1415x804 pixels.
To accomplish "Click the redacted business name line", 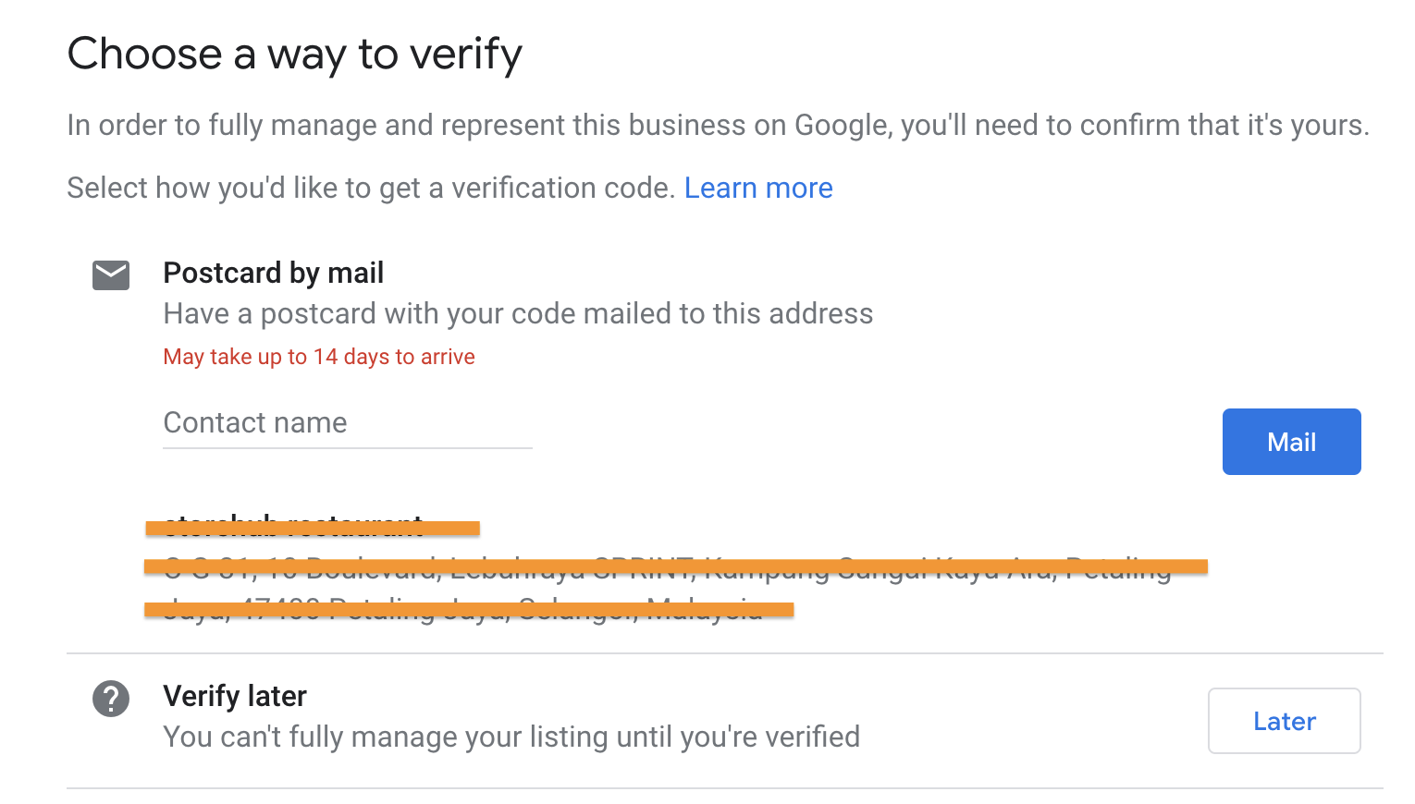I will tap(313, 528).
